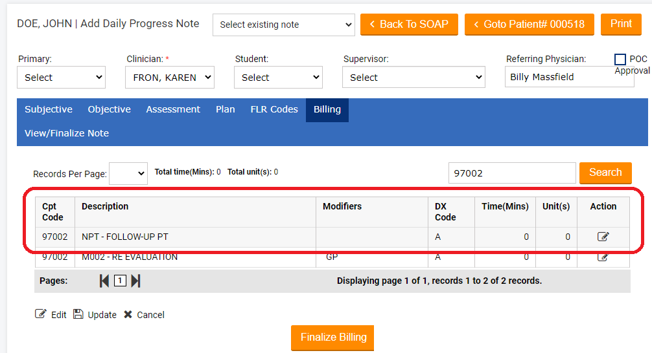Select the View/Finalize Note tab
Screen dimensions: 652x353
(67, 133)
